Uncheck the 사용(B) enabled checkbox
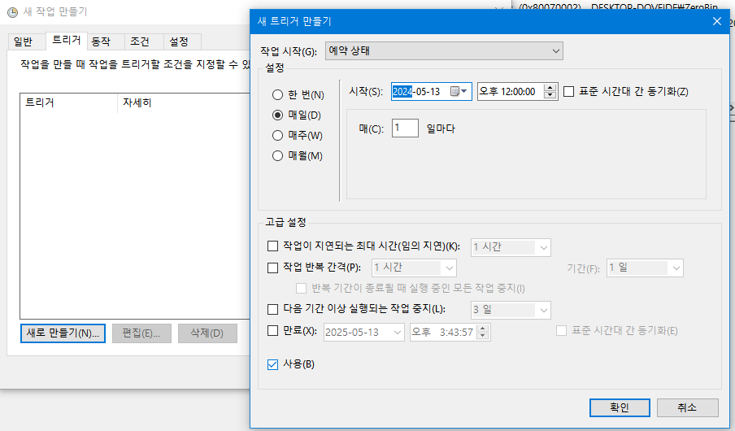 pos(272,364)
